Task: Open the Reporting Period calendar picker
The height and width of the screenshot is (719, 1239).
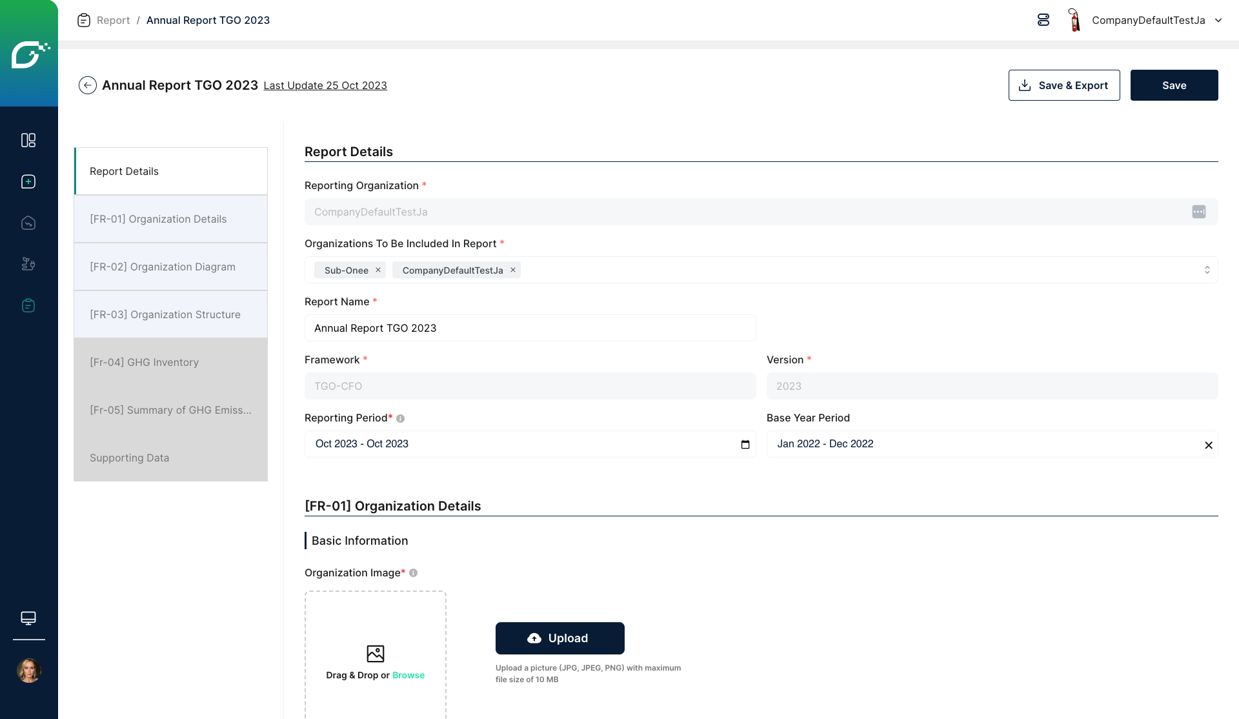Action: click(745, 444)
